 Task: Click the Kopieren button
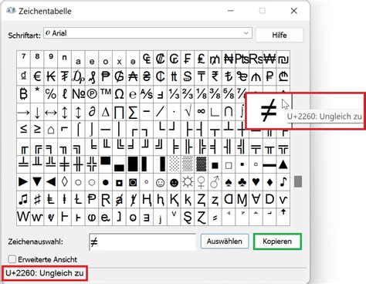click(277, 242)
